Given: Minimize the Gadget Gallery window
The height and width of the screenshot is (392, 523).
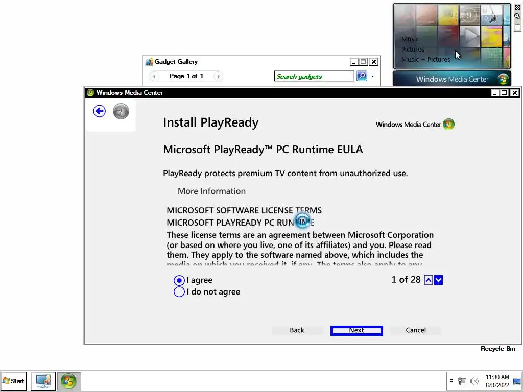Looking at the screenshot, I should click(x=354, y=62).
